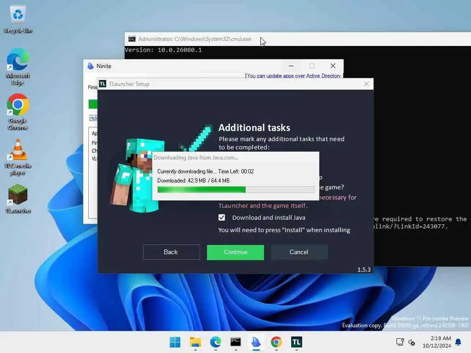Click the 'Downloading Java from Java.com...' dialog title

[195, 158]
